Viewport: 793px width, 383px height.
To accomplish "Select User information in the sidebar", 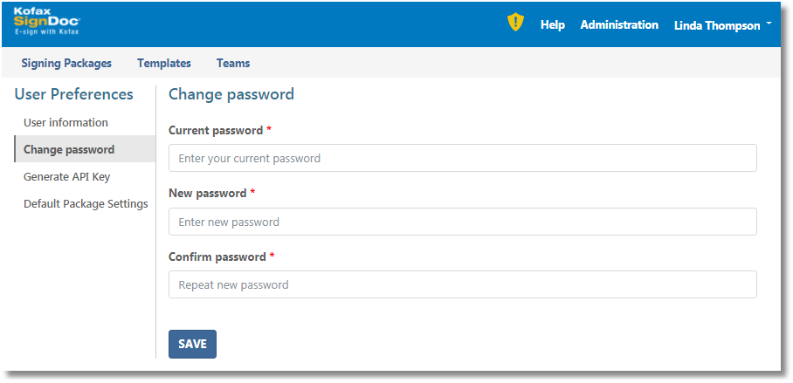I will coord(66,122).
